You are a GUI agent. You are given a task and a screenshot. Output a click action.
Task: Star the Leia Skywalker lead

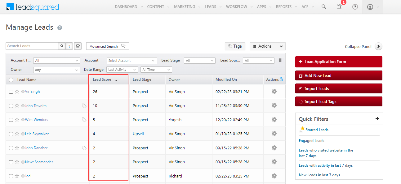pos(16,134)
